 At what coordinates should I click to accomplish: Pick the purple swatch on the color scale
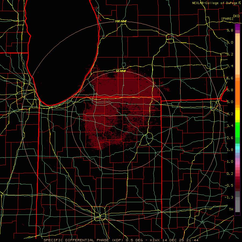(x=237, y=27)
